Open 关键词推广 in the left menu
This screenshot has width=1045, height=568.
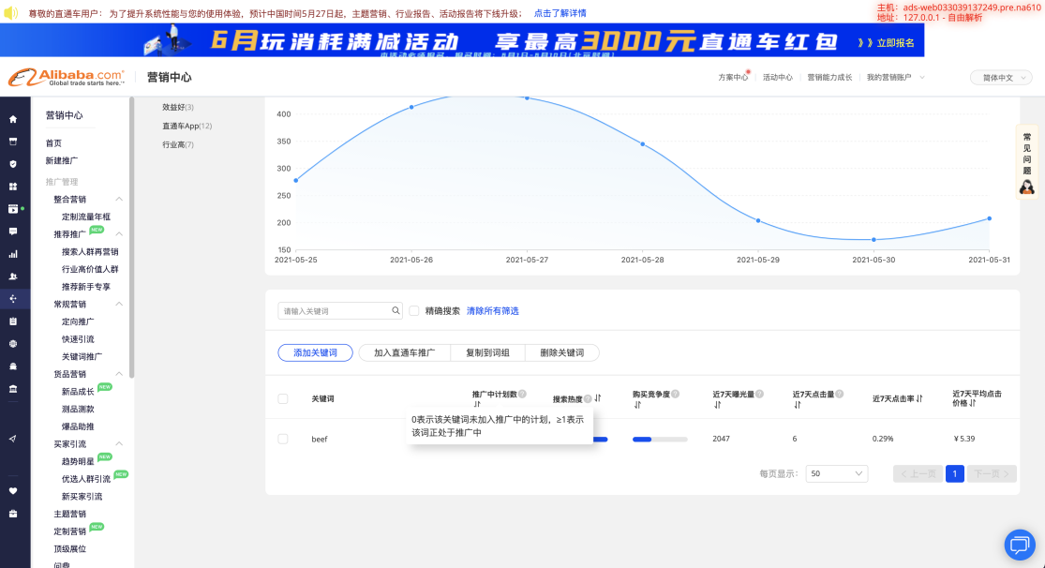[82, 356]
